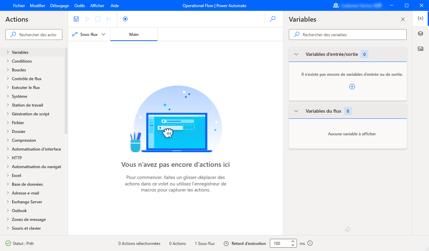Expand the Boucles actions group

[8, 70]
